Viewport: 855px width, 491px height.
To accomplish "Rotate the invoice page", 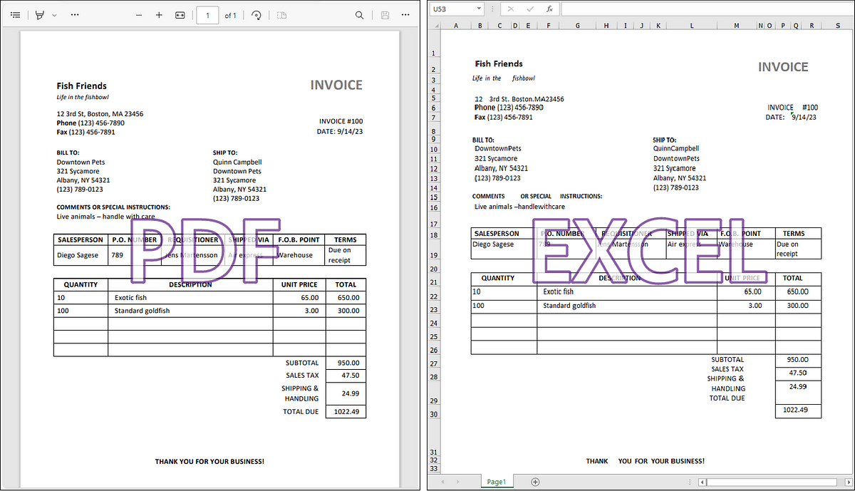I will point(256,14).
